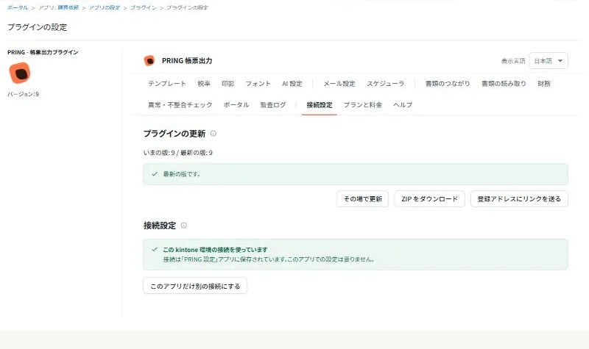Click the その場で更新 button
589x349 pixels.
pyautogui.click(x=362, y=198)
